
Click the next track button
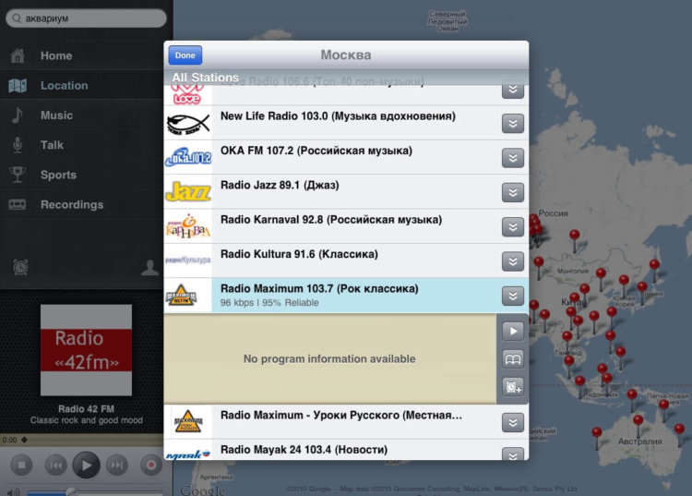tap(117, 465)
